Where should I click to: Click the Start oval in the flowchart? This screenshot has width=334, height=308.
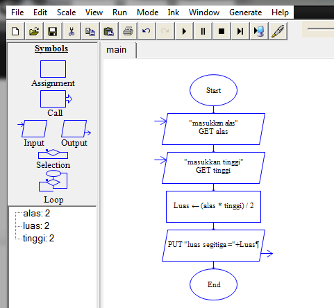pos(213,90)
